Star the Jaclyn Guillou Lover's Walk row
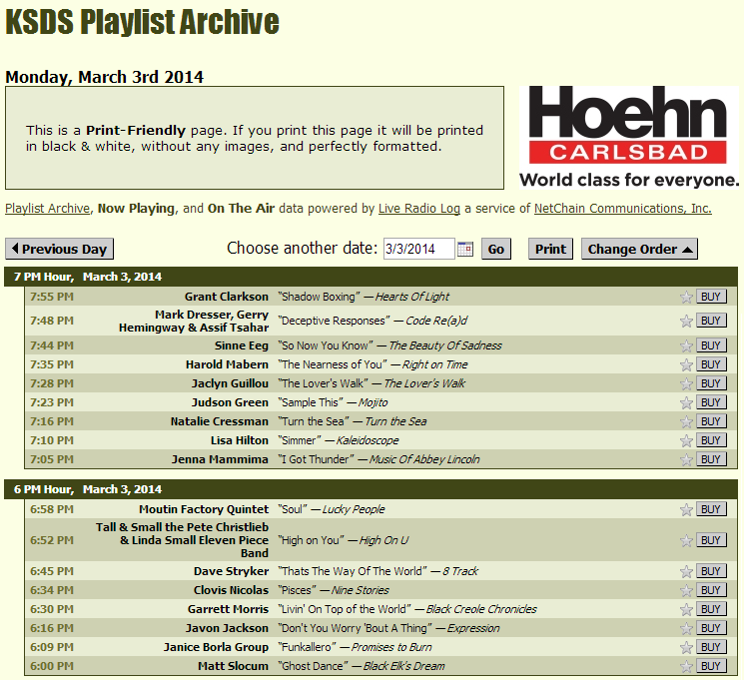The width and height of the screenshot is (744, 680). click(686, 383)
